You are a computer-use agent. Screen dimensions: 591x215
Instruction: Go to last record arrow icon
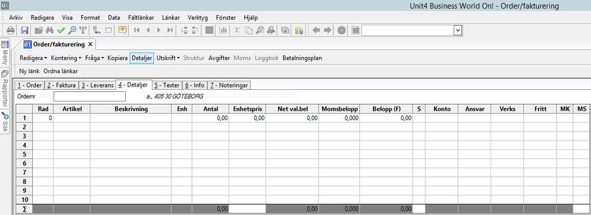[x=170, y=31]
